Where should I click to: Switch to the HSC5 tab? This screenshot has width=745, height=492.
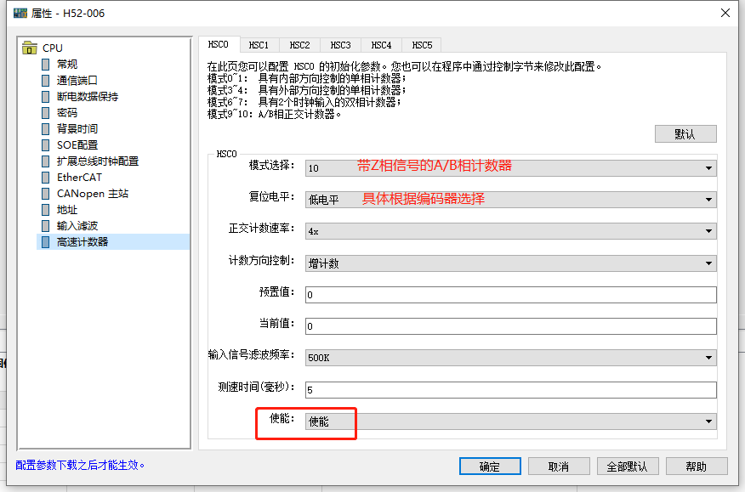pyautogui.click(x=422, y=45)
